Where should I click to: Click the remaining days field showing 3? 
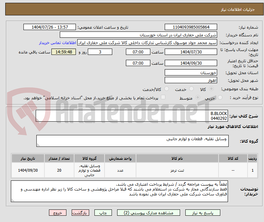coord(100,52)
